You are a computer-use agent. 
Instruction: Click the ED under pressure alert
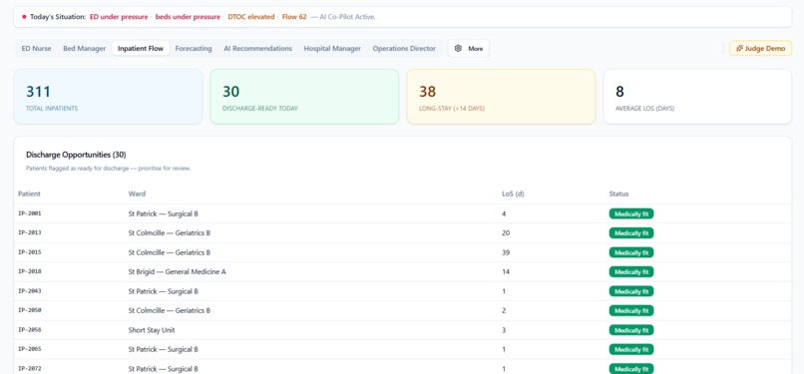119,17
